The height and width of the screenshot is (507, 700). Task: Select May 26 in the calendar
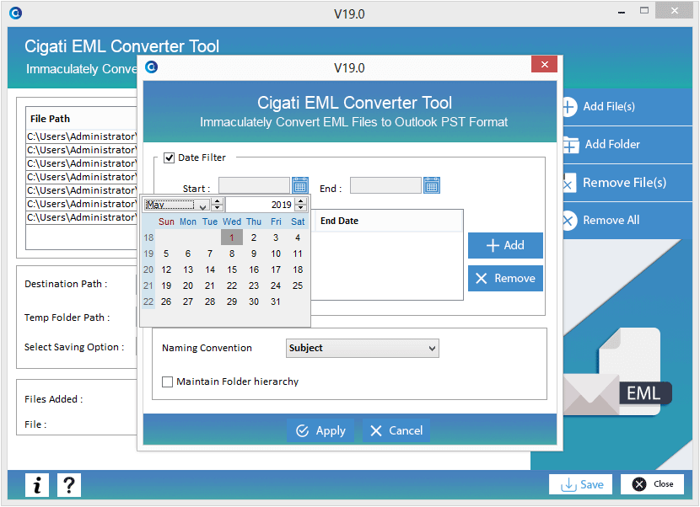tap(166, 302)
